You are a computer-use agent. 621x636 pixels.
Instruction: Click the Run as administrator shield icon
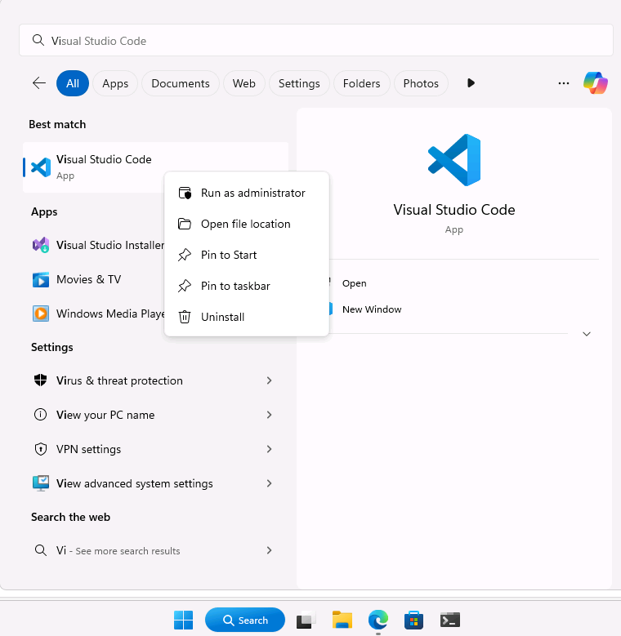pyautogui.click(x=185, y=193)
